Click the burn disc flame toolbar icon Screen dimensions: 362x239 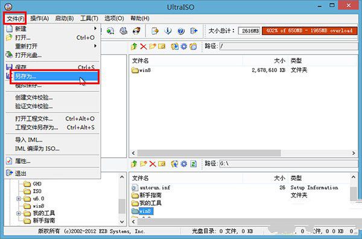[136, 31]
